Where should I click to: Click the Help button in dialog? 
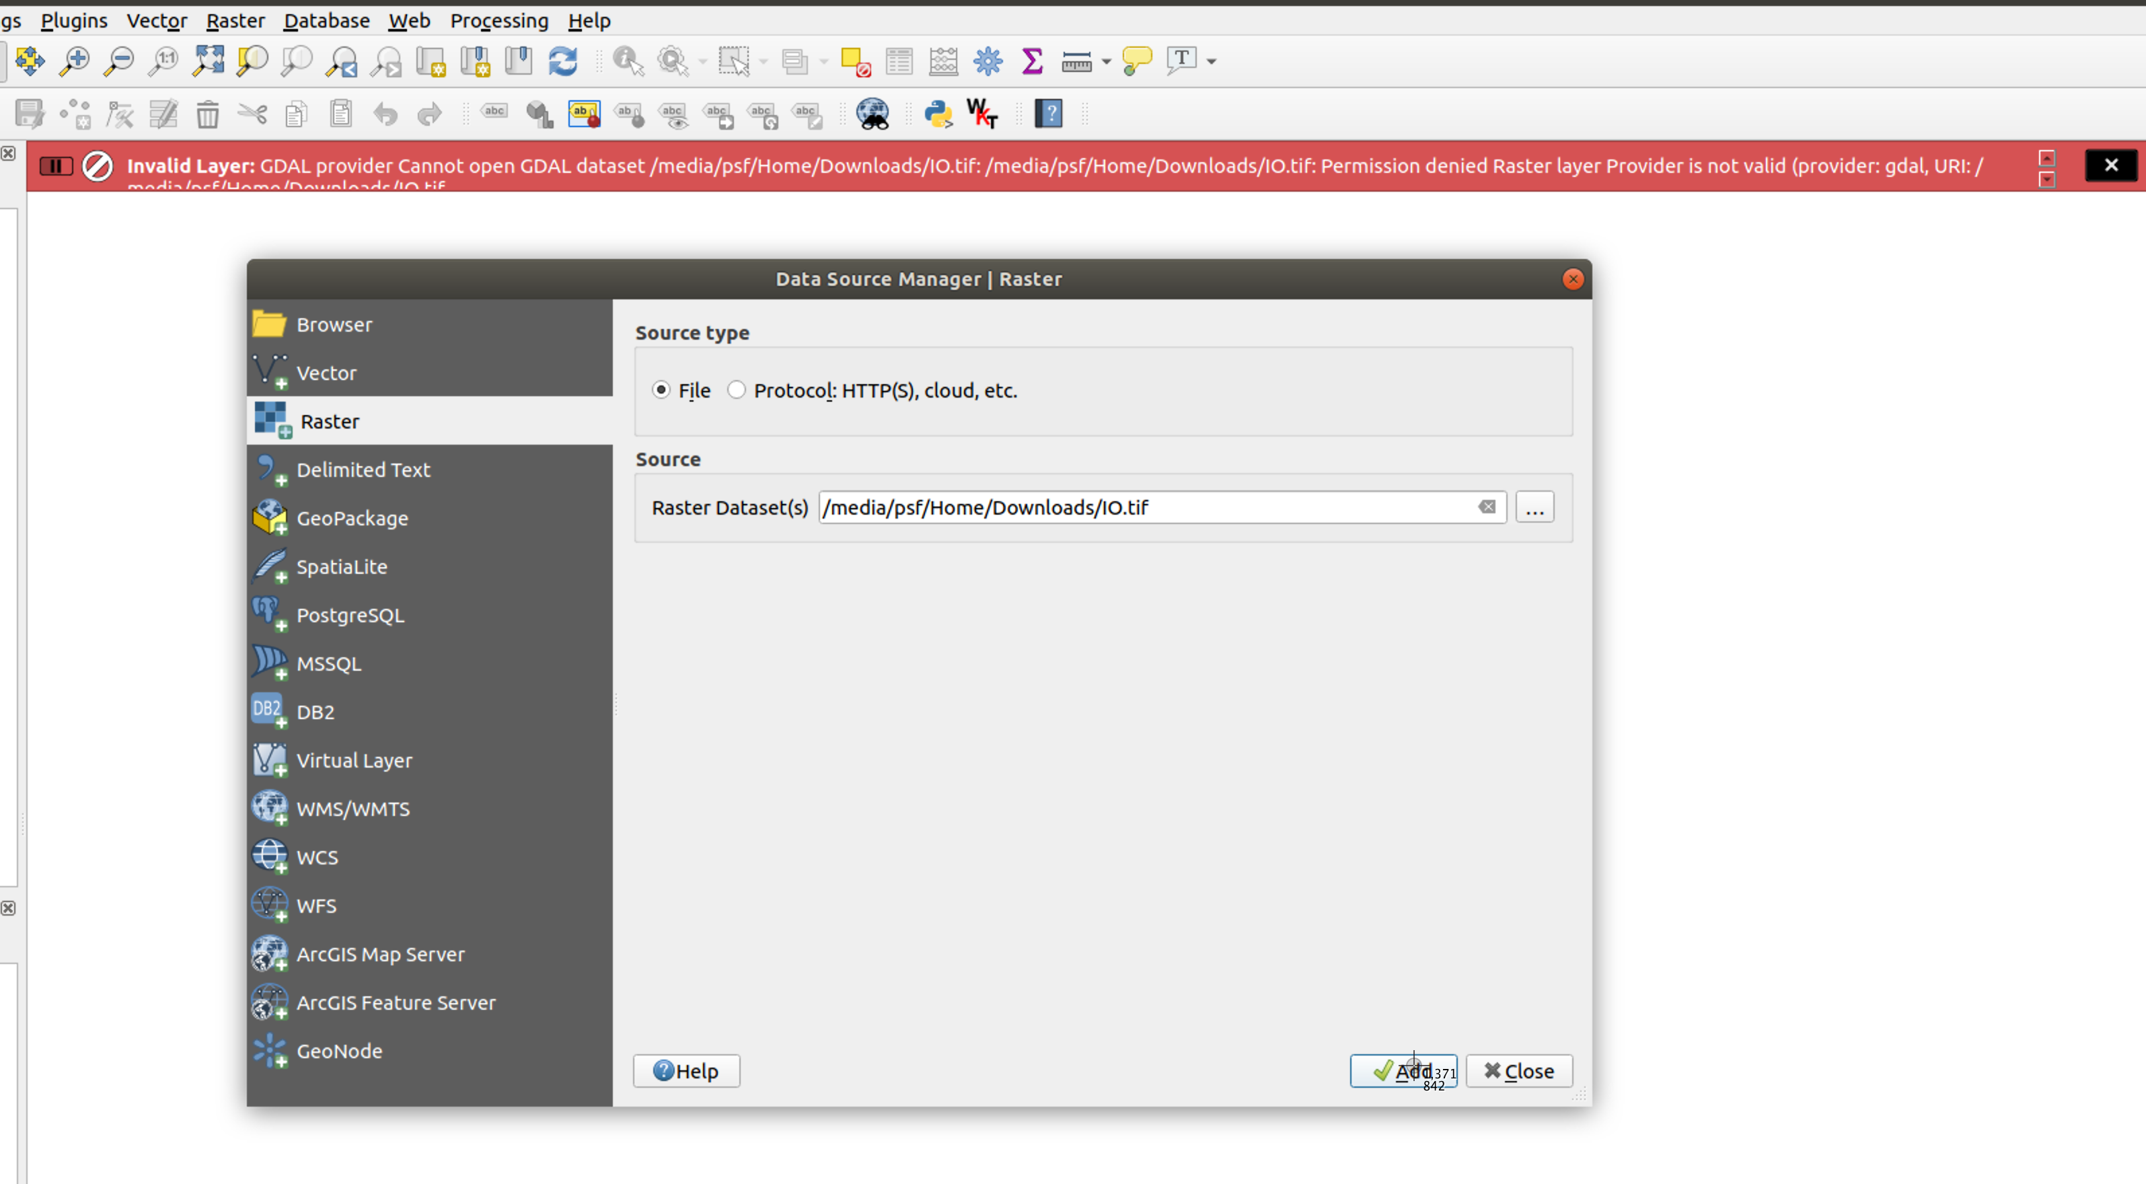tap(687, 1070)
